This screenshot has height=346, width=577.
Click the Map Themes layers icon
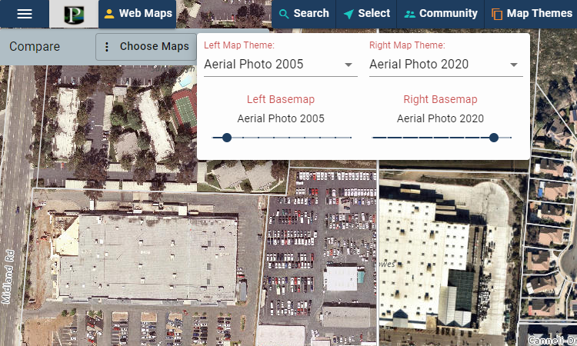(497, 14)
